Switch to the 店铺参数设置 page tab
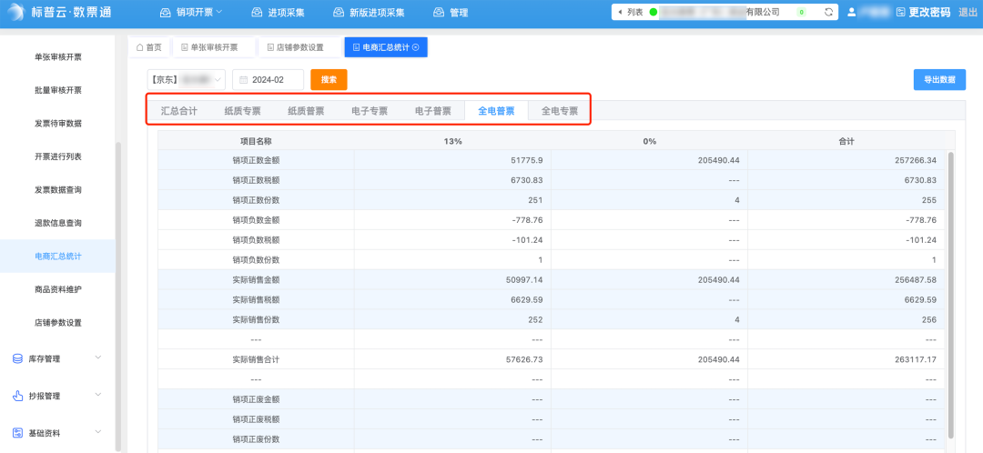The image size is (983, 453). pos(299,47)
